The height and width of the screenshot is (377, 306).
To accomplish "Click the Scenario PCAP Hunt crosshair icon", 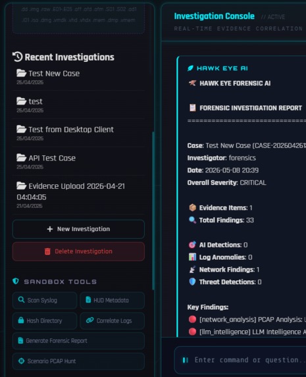I will click(x=22, y=361).
